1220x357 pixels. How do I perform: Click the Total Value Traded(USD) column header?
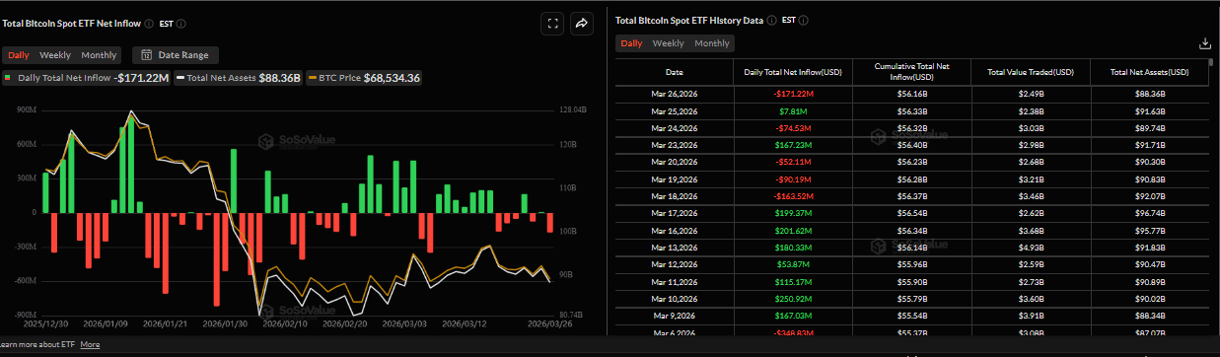[1030, 72]
